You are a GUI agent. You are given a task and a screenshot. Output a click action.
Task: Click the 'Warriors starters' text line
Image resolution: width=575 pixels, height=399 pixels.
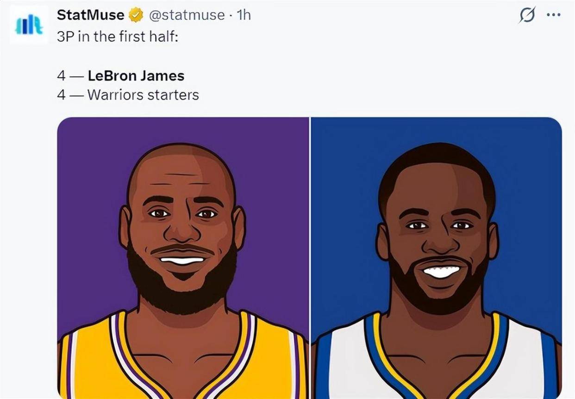coord(143,95)
